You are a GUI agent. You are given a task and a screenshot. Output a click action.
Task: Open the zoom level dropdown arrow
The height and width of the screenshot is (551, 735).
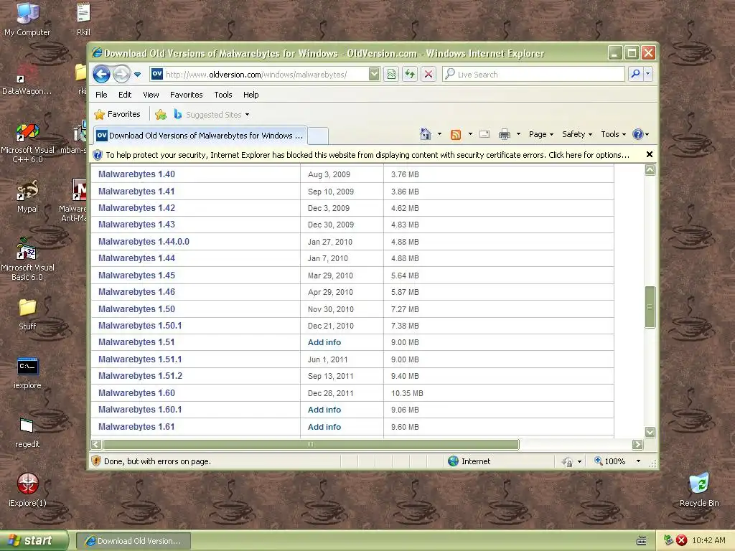coord(638,461)
